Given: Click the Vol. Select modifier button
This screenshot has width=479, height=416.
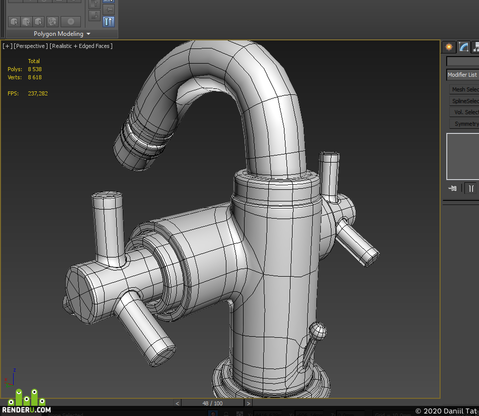Looking at the screenshot, I should (464, 112).
